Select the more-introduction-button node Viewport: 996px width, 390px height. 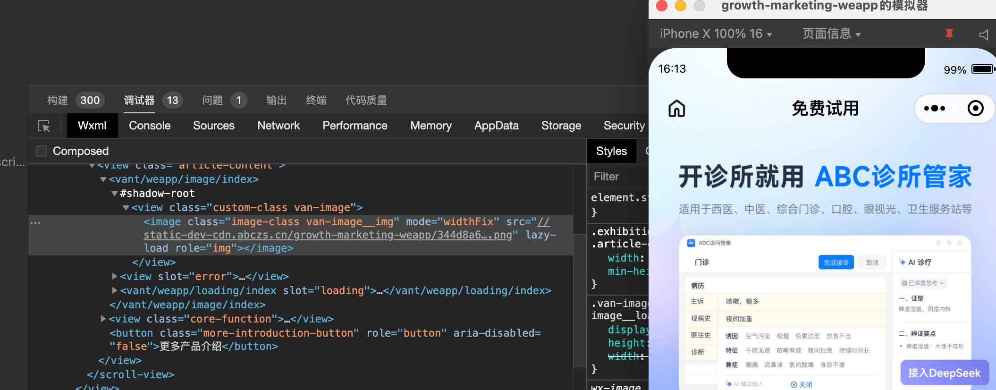[325, 340]
